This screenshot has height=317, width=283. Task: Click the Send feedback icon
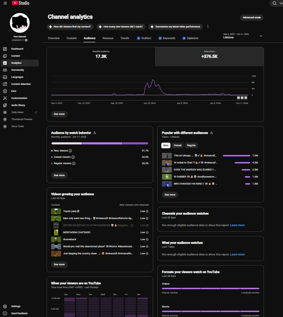[5, 313]
